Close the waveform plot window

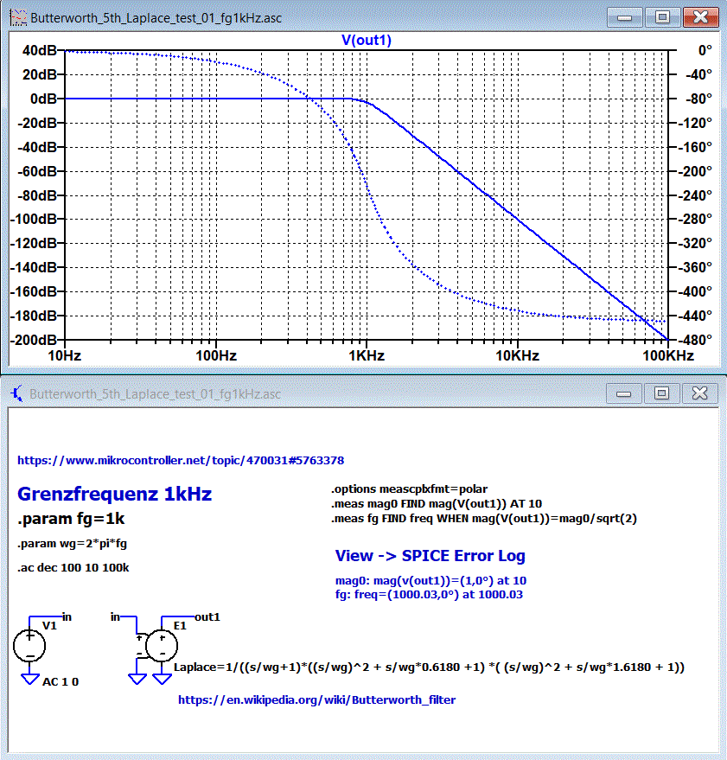[x=700, y=18]
